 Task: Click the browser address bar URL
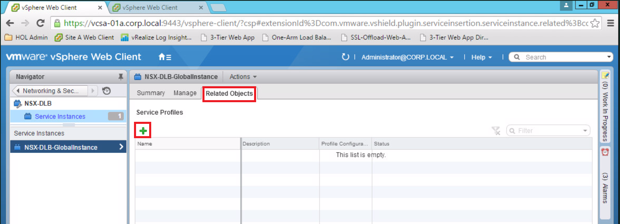(326, 23)
